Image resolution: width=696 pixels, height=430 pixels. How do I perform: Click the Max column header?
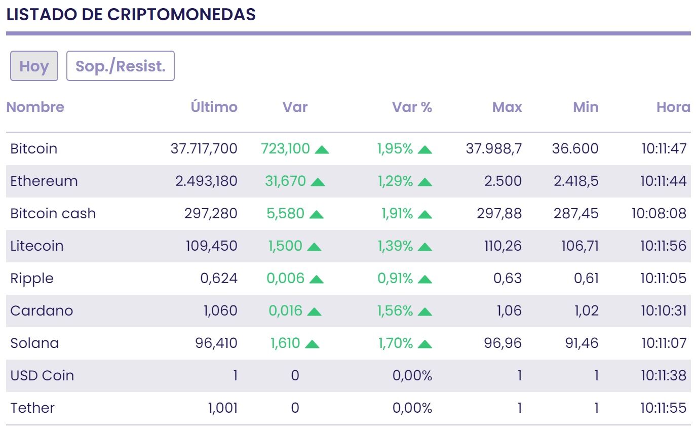click(507, 107)
